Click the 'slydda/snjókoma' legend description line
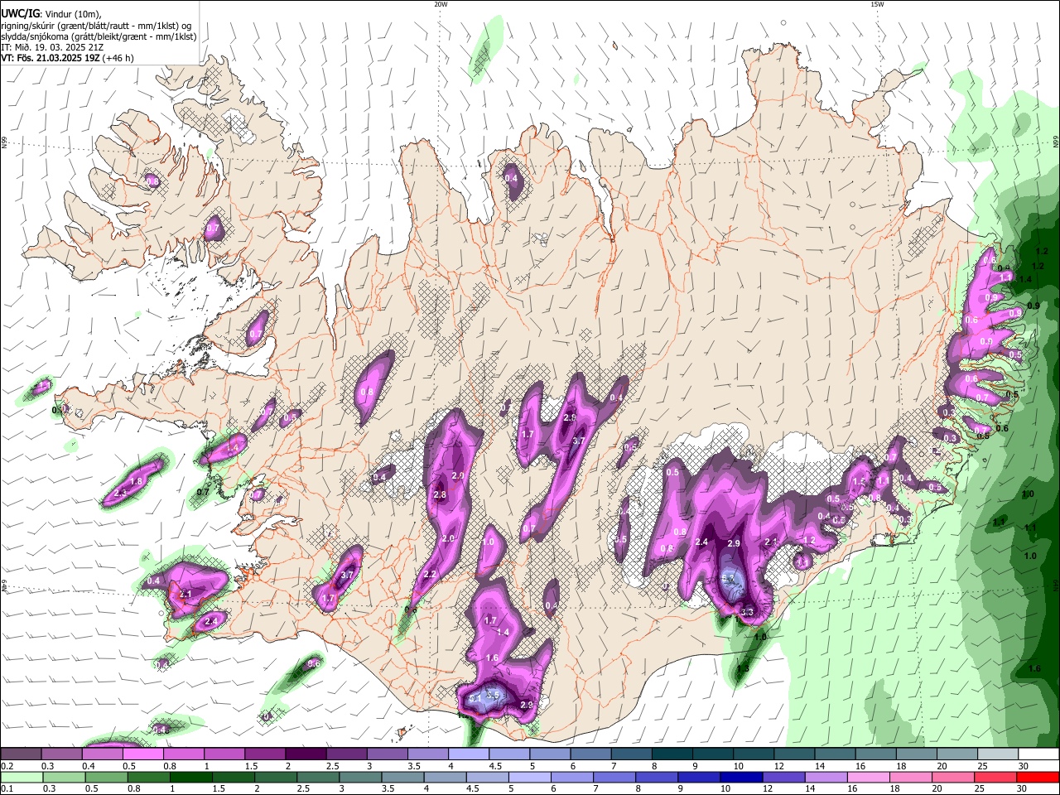Image resolution: width=1060 pixels, height=795 pixels. coord(99,36)
